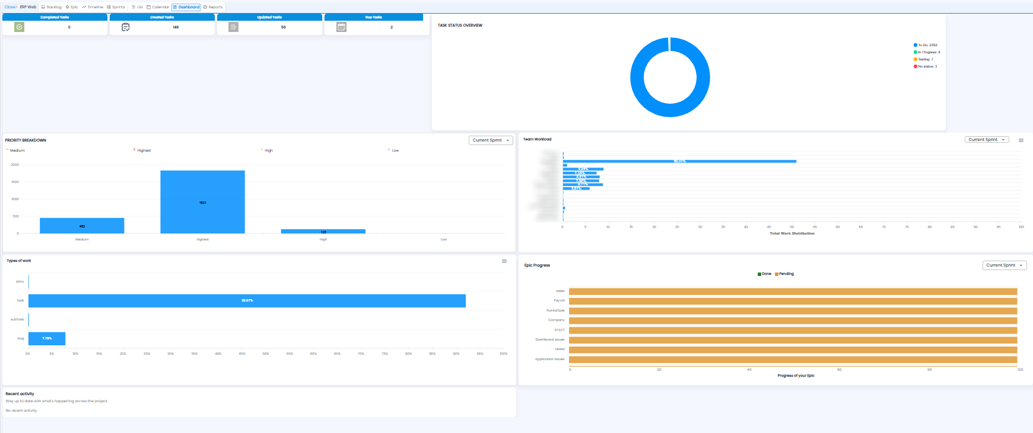The height and width of the screenshot is (433, 1033).
Task: Click the Created Tasks clipboard icon
Action: tap(126, 27)
